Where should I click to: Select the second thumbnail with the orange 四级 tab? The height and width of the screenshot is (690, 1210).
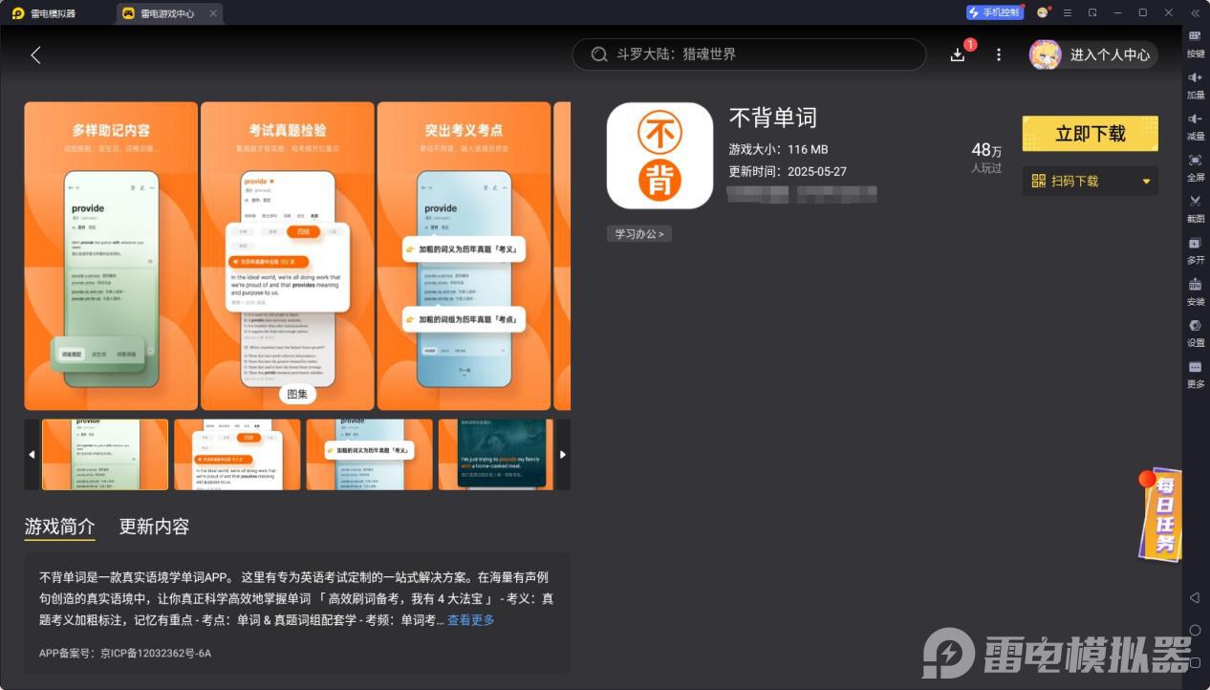(x=237, y=455)
